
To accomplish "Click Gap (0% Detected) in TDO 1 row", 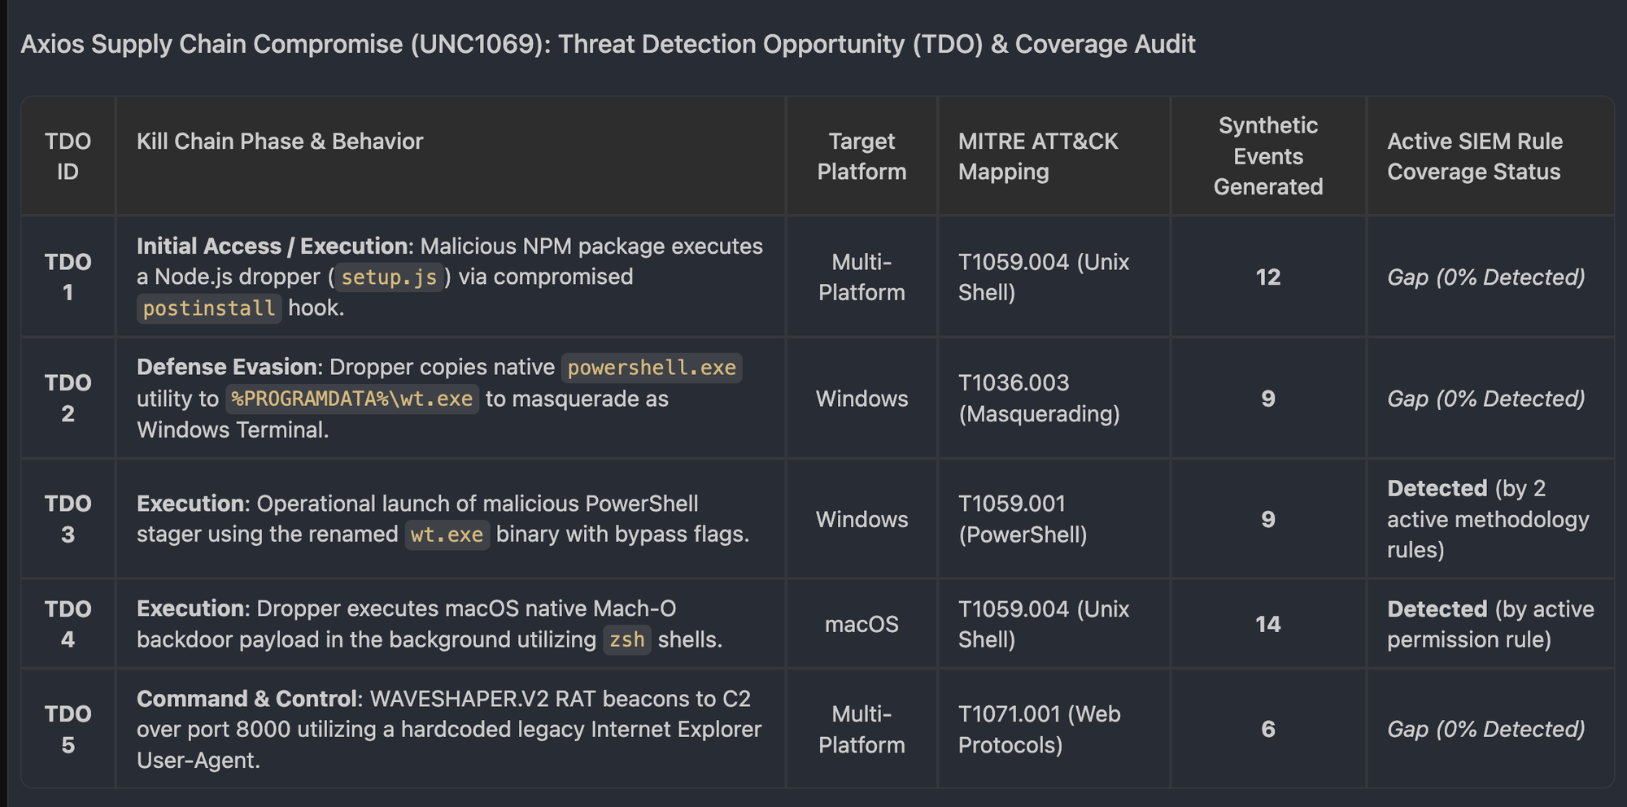I will [x=1486, y=277].
